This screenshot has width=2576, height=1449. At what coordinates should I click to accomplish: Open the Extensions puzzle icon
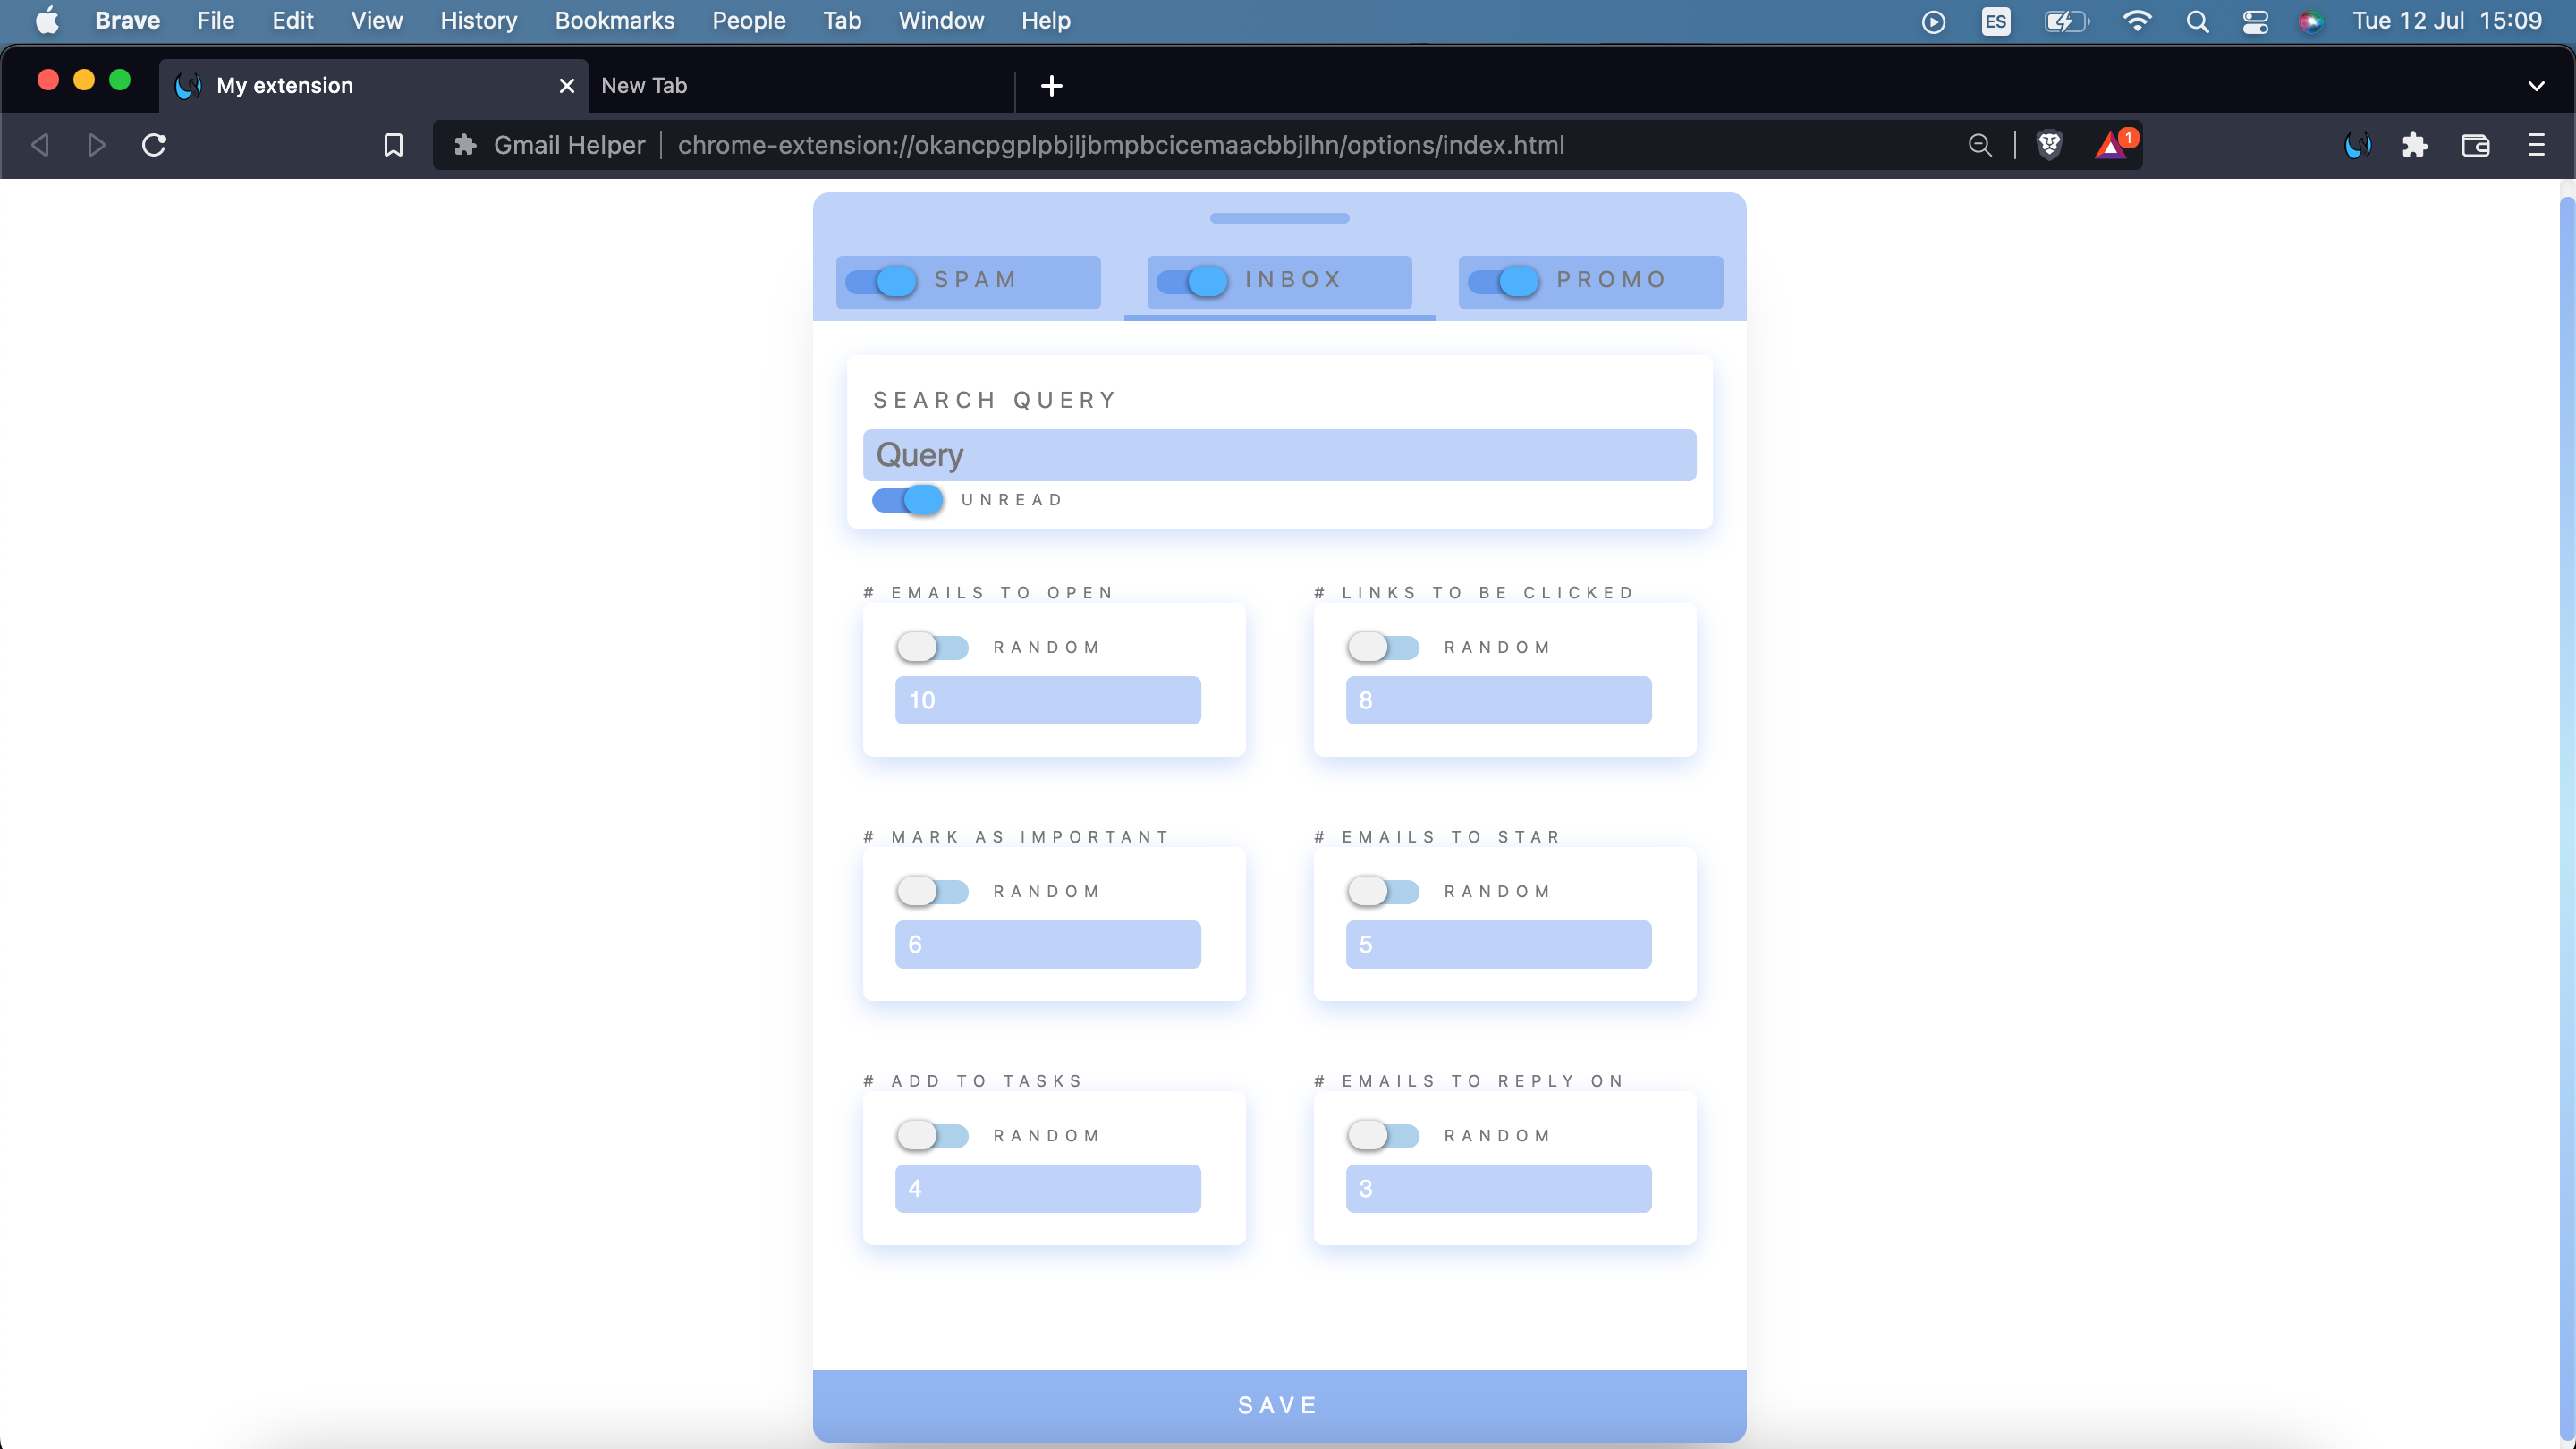point(2415,145)
